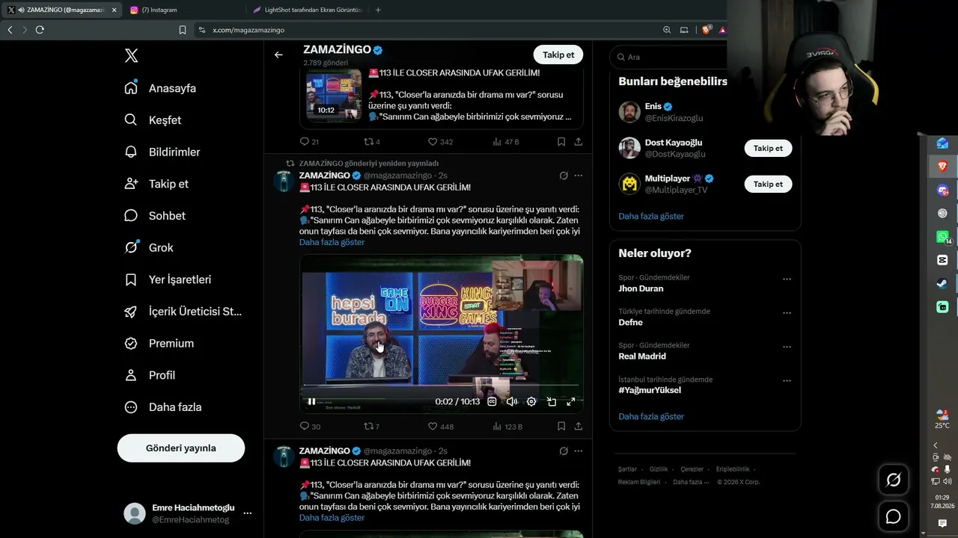
Task: Go to Profil page
Action: (x=150, y=375)
